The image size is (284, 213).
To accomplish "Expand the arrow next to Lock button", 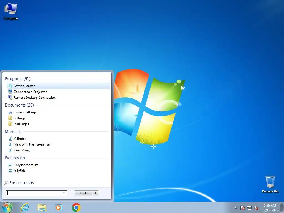I will click(x=96, y=193).
